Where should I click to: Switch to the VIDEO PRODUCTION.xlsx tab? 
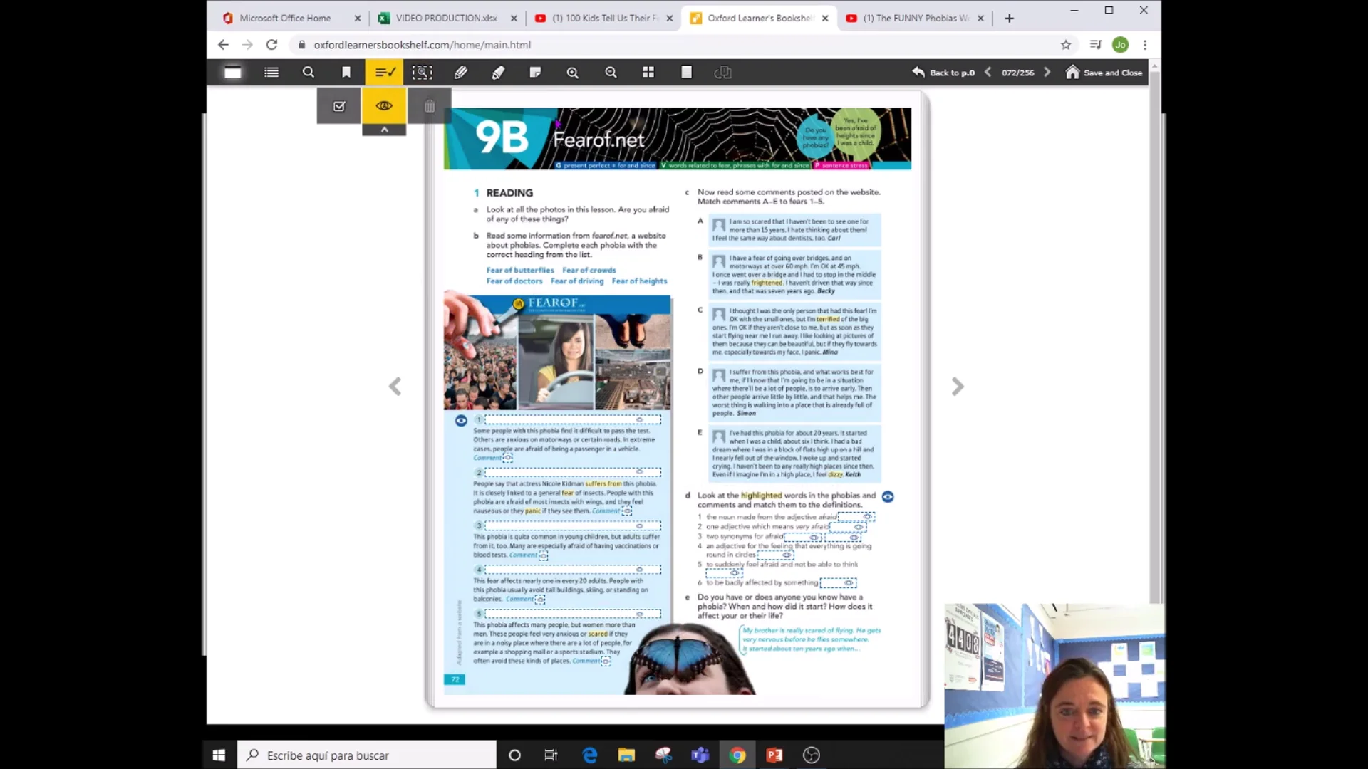coord(447,18)
